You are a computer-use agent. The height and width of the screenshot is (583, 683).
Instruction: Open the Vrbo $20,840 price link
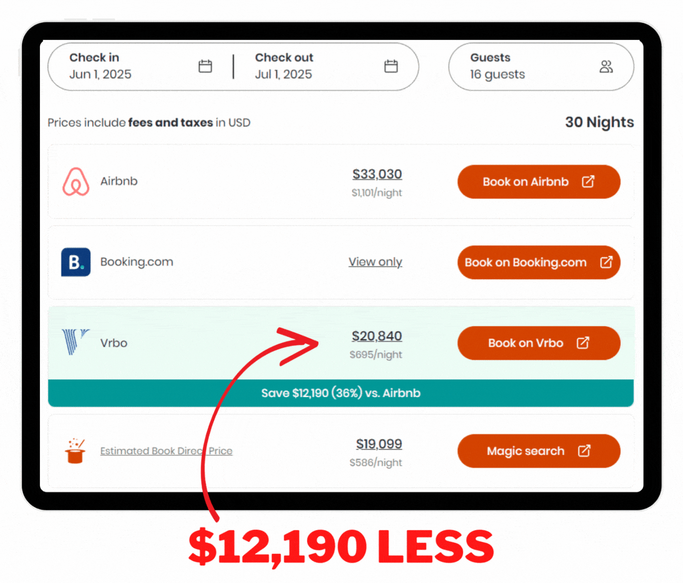pyautogui.click(x=377, y=336)
